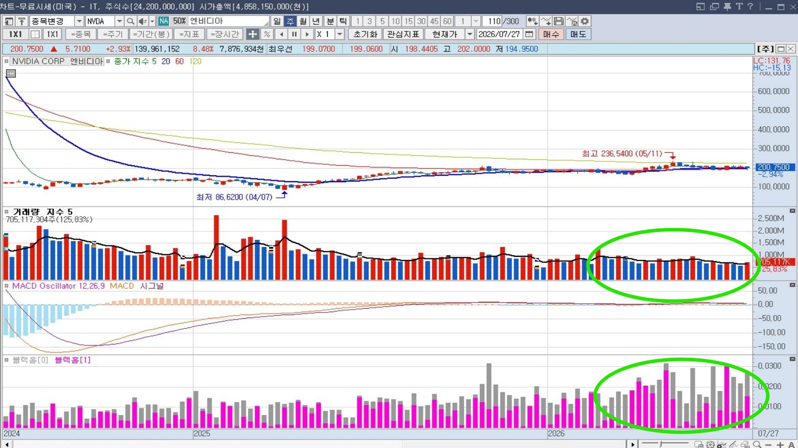Switch to the monthly (월) period
The image size is (798, 448).
pyautogui.click(x=303, y=21)
